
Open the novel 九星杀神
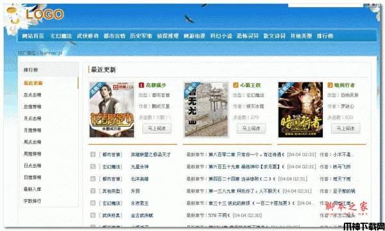click(140, 167)
